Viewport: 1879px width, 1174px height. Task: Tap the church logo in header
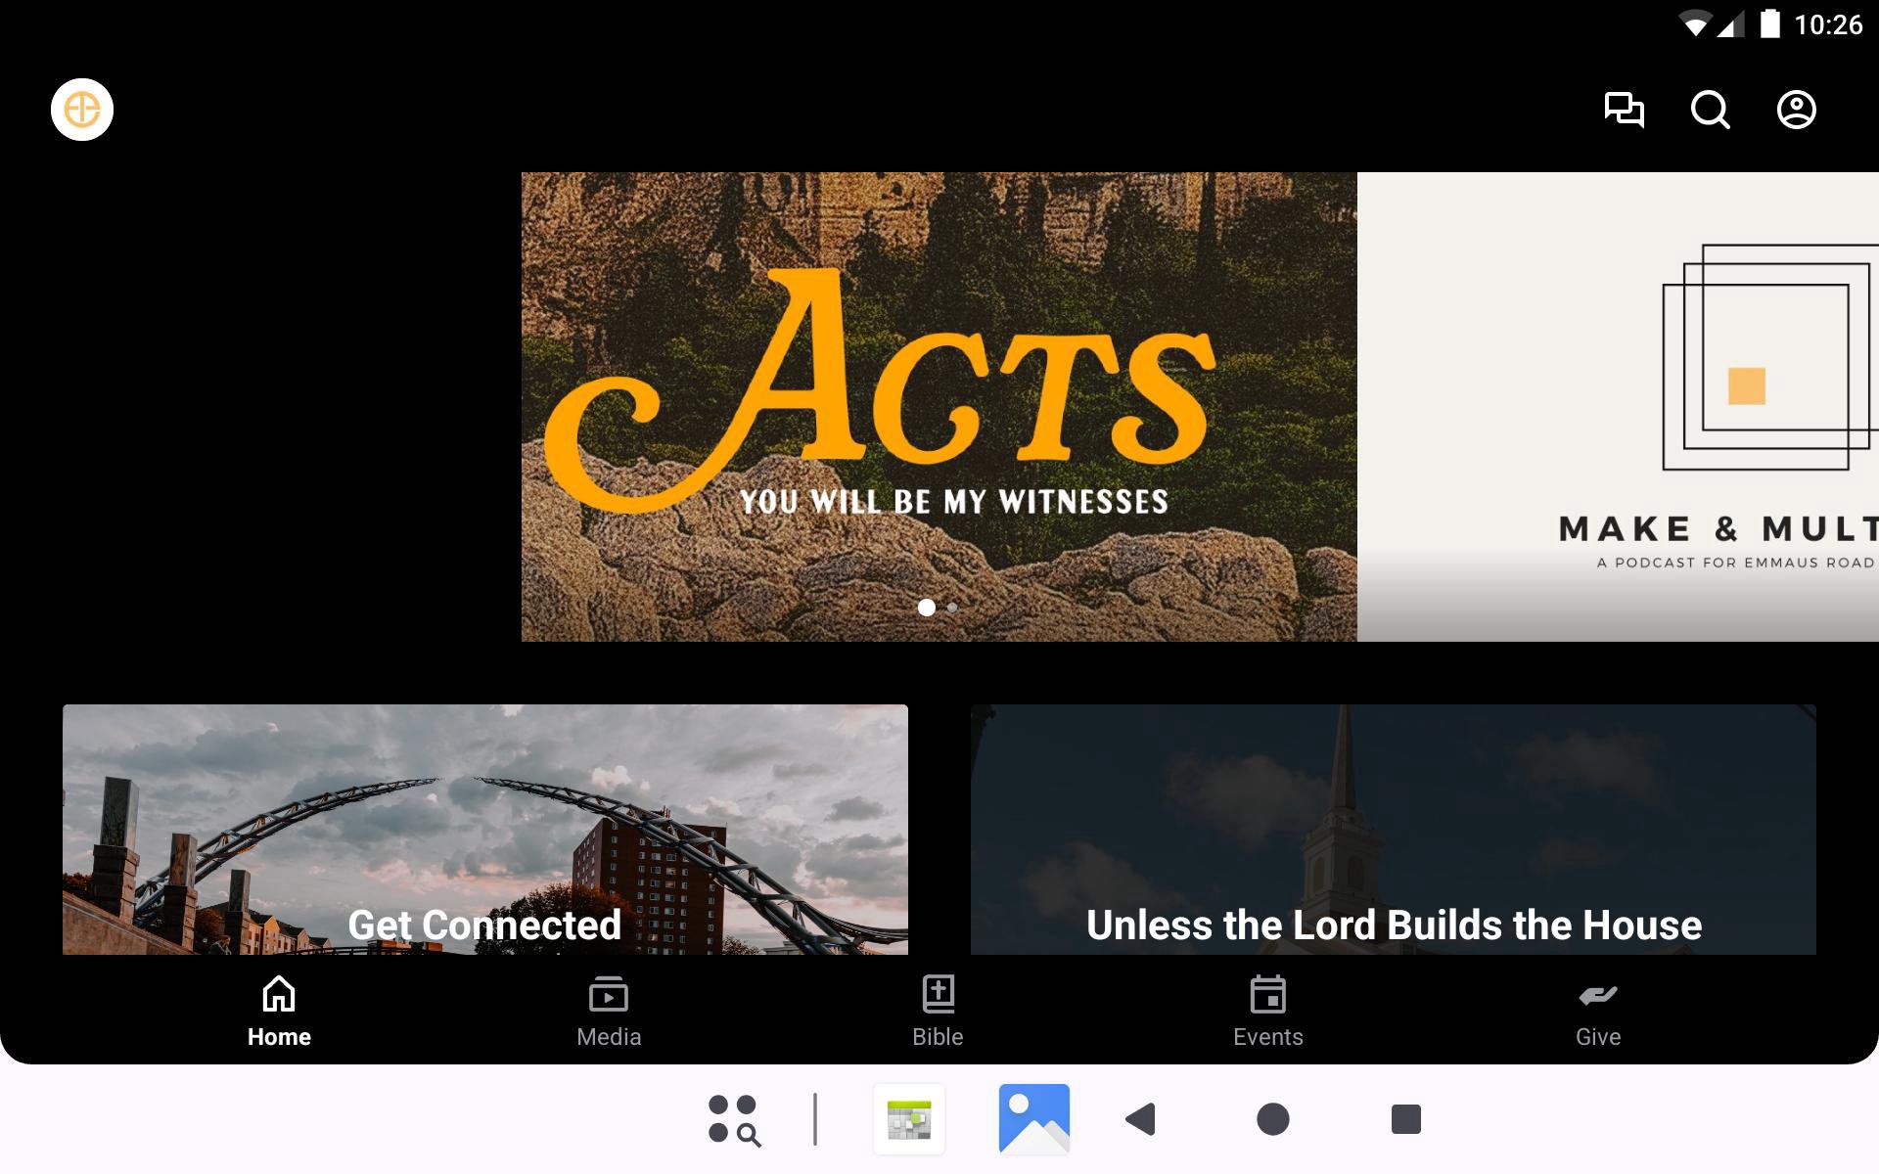(x=82, y=110)
